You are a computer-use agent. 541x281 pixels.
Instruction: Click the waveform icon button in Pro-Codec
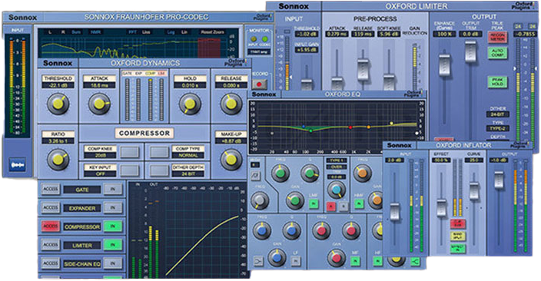coord(17,165)
